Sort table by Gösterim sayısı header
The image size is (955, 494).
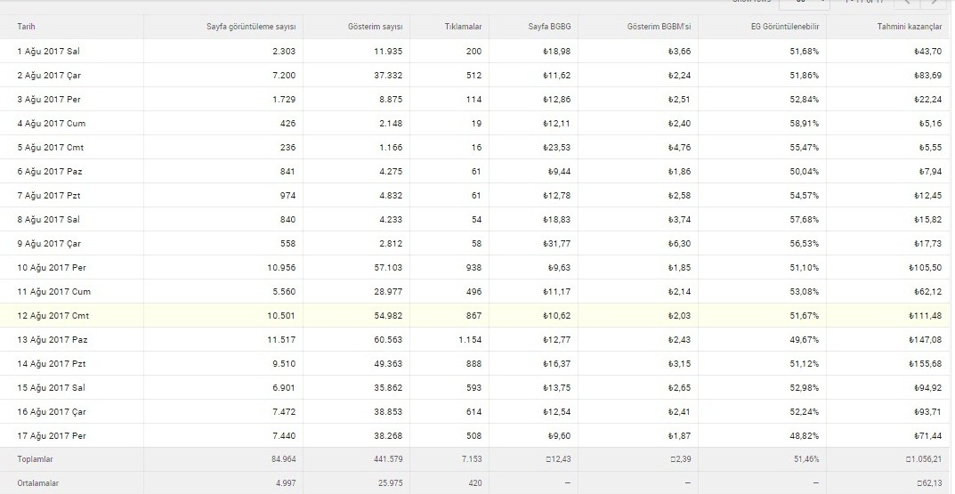click(x=376, y=27)
